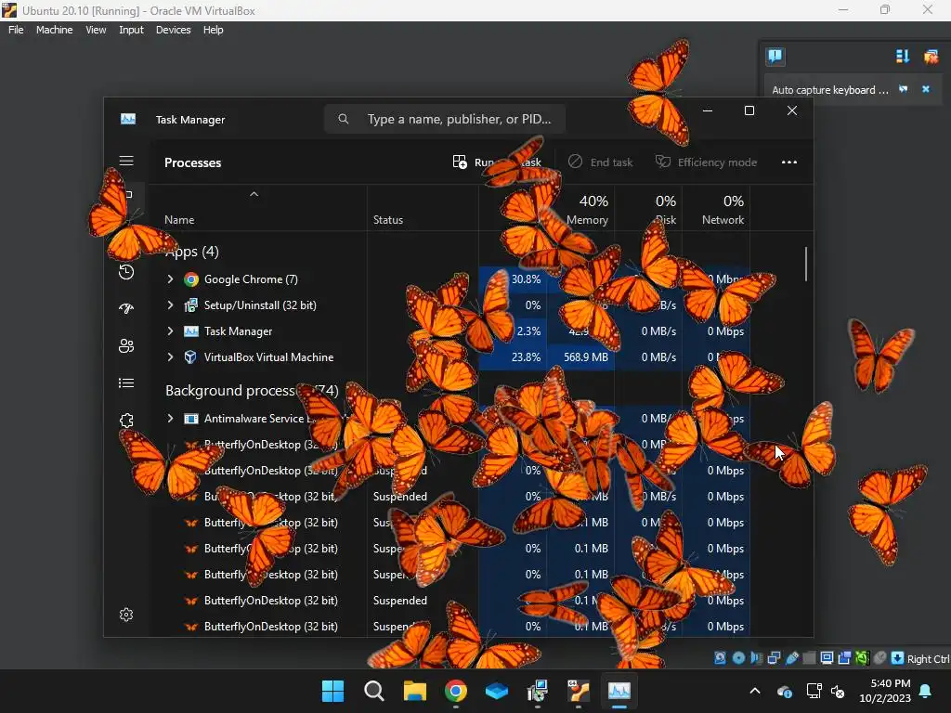Image resolution: width=951 pixels, height=713 pixels.
Task: Open Windows Start menu in guest taskbar
Action: click(x=332, y=691)
